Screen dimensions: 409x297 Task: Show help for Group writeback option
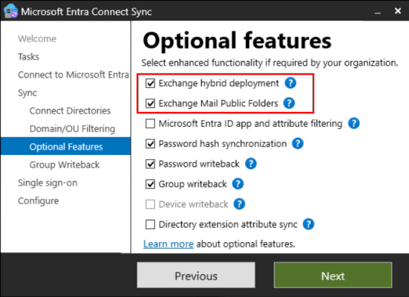[x=238, y=184]
